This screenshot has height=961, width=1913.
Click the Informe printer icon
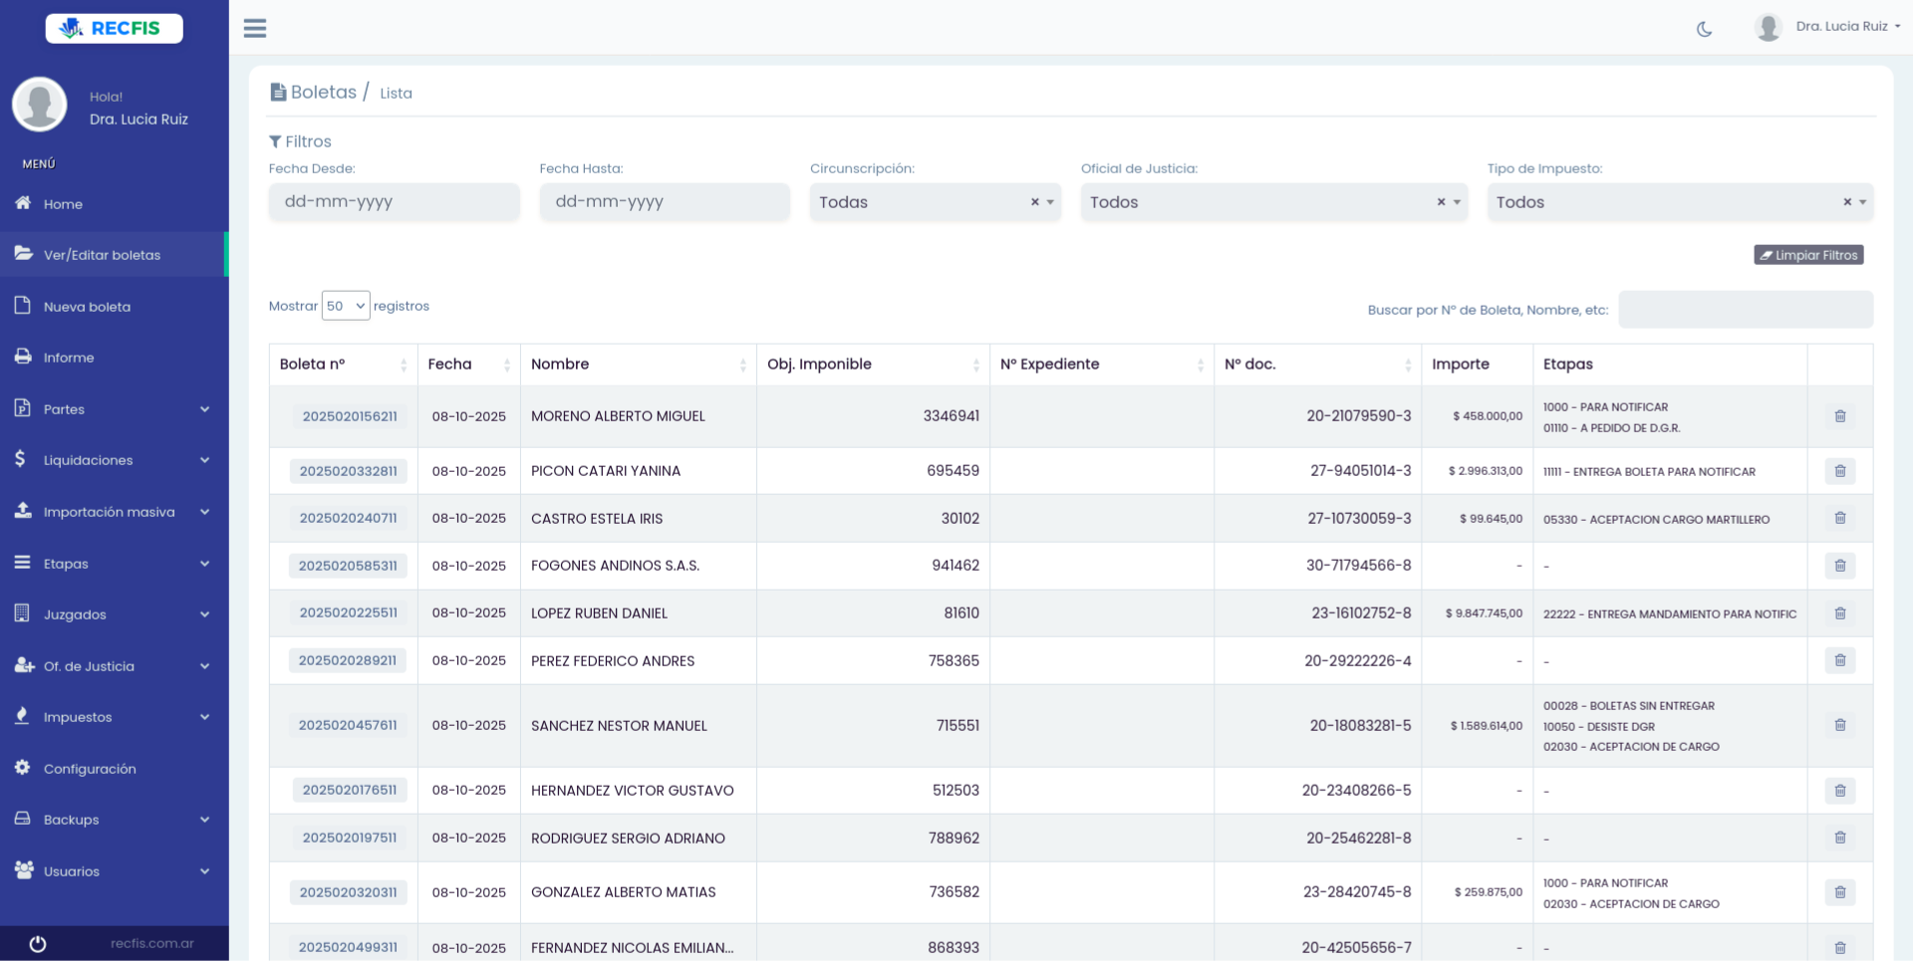[x=22, y=357]
